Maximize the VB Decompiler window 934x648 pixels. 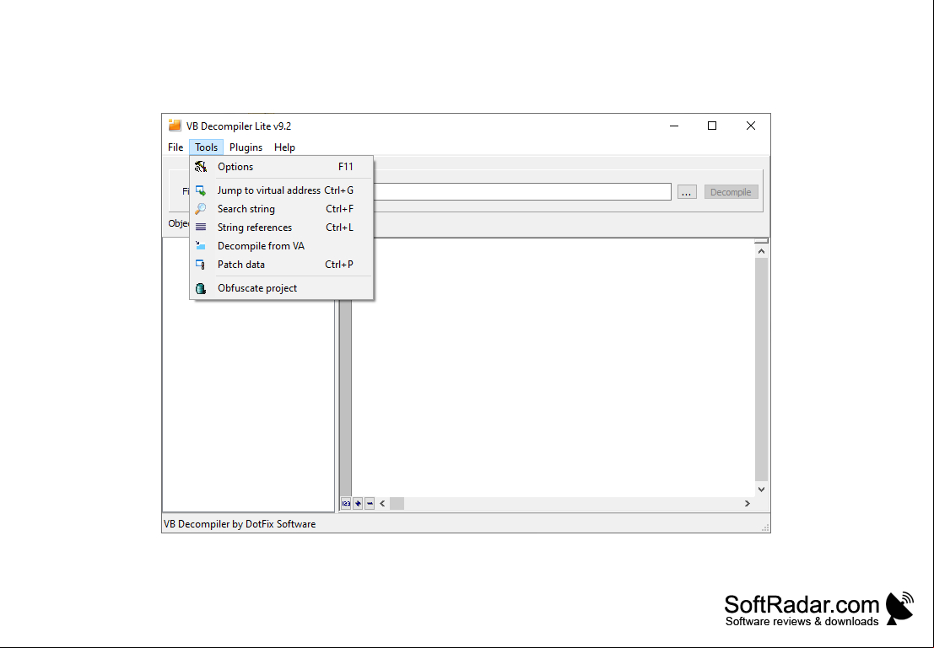[x=712, y=126]
